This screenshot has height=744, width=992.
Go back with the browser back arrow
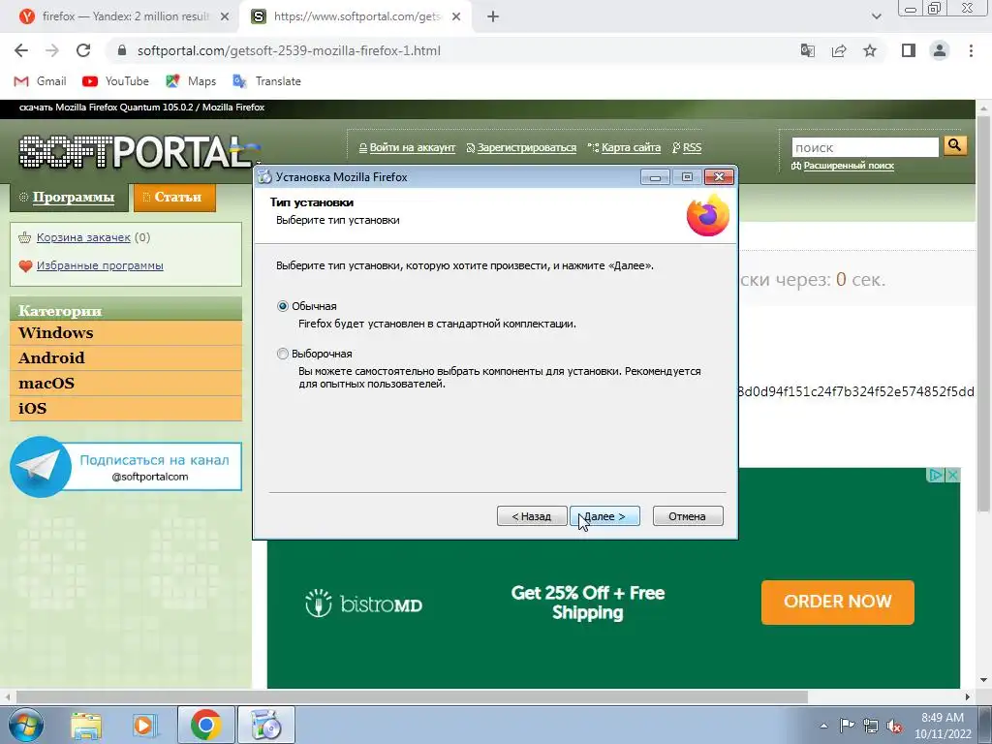pyautogui.click(x=21, y=50)
